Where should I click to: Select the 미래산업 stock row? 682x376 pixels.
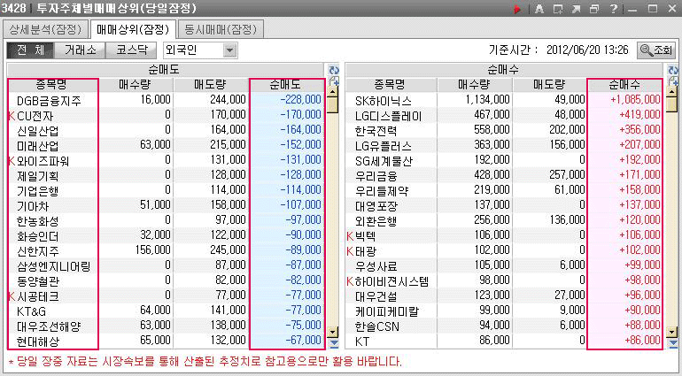pos(167,145)
